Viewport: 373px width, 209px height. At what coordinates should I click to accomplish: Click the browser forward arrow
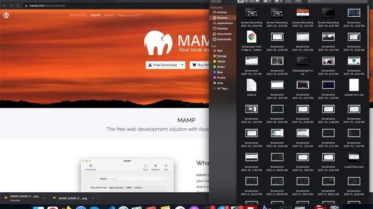11,5
